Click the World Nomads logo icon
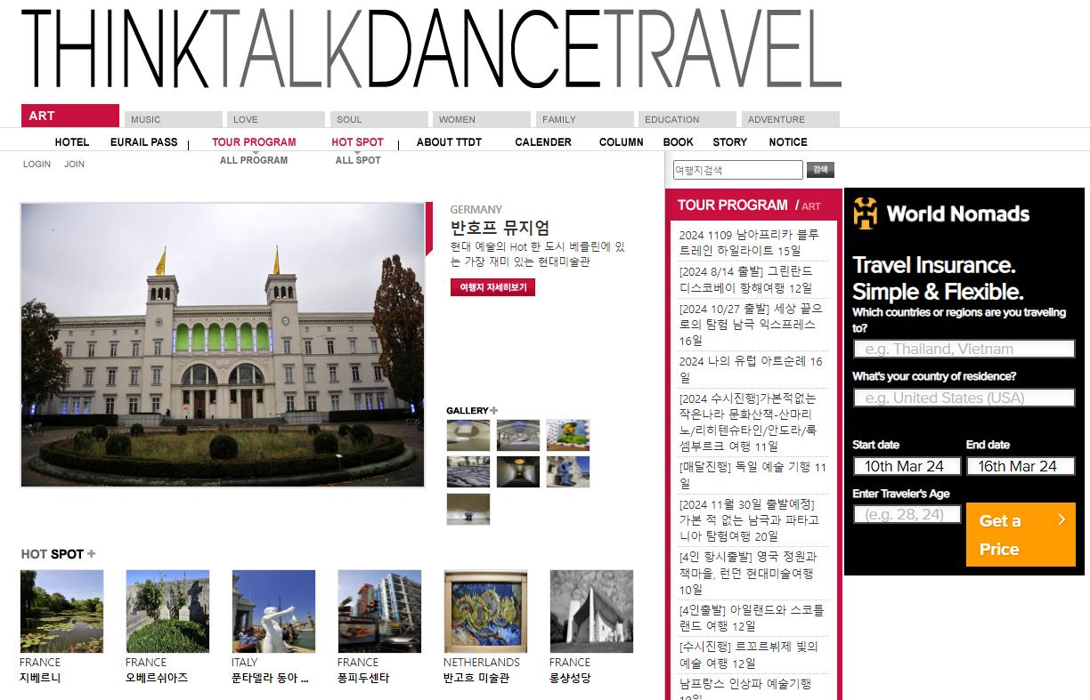This screenshot has width=1090, height=700. (865, 213)
